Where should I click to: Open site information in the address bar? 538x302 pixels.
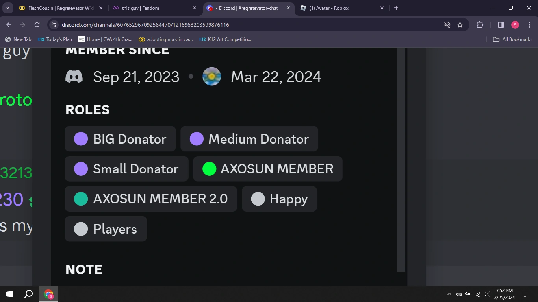click(x=54, y=24)
